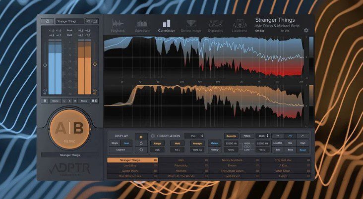Select Single display mode
Viewport: 363px width, 199px height.
(x=115, y=143)
